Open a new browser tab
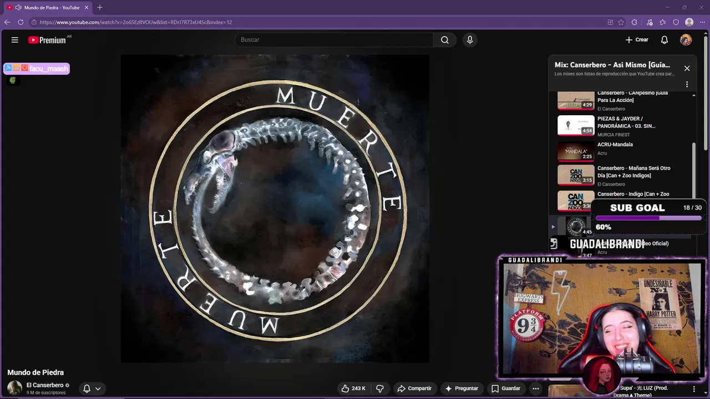This screenshot has height=399, width=710. pos(100,8)
